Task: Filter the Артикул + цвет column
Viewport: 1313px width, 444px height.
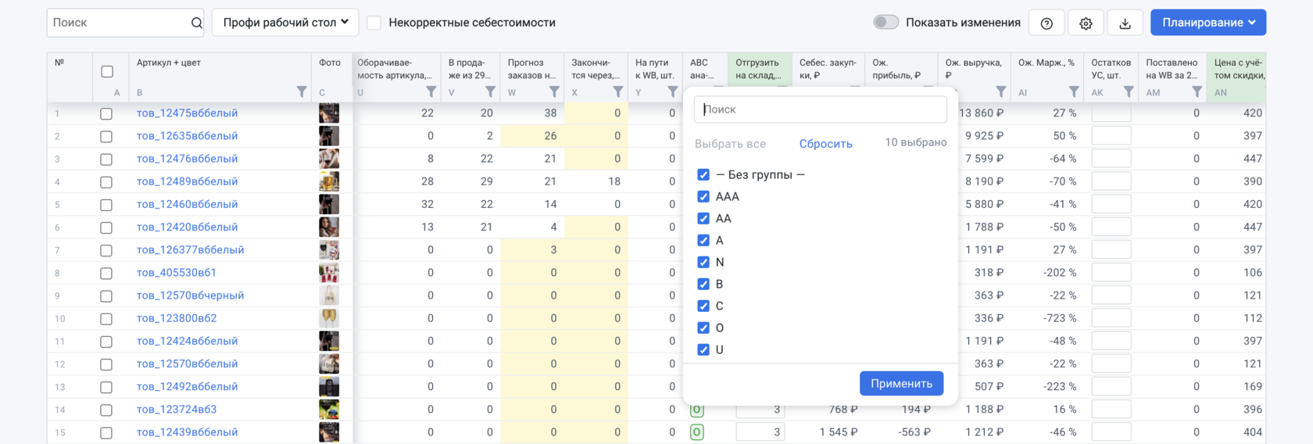Action: point(302,92)
